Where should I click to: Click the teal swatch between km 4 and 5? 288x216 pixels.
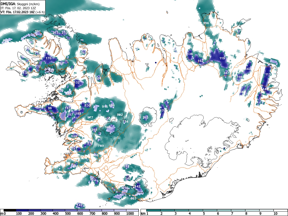[x=196, y=210]
